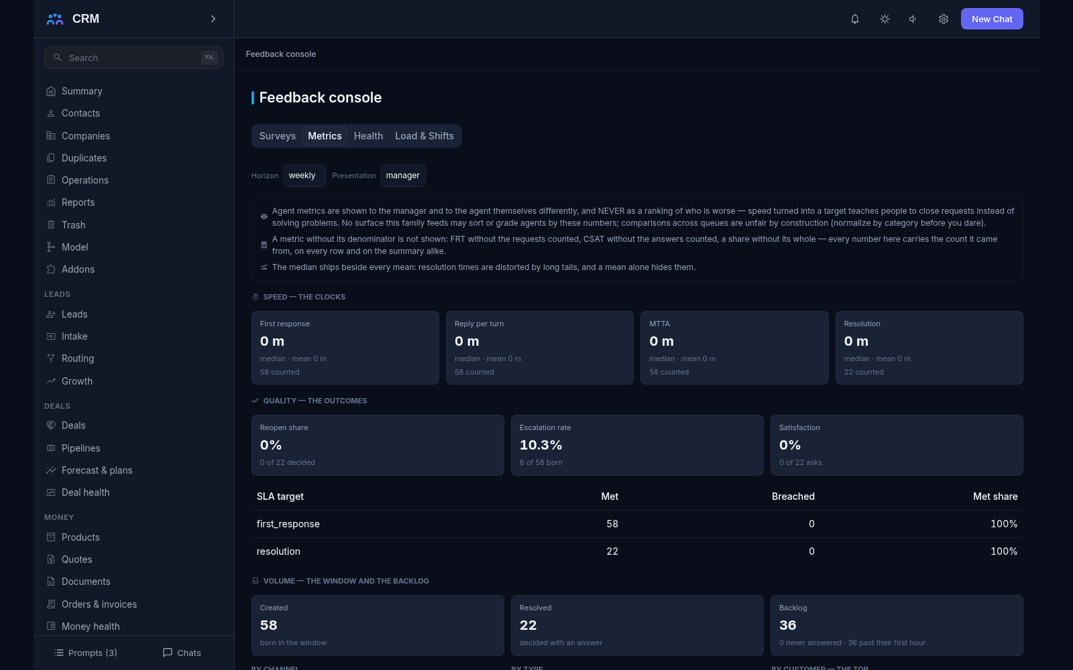Click the Summary home icon
This screenshot has height=670, width=1073.
(x=51, y=91)
